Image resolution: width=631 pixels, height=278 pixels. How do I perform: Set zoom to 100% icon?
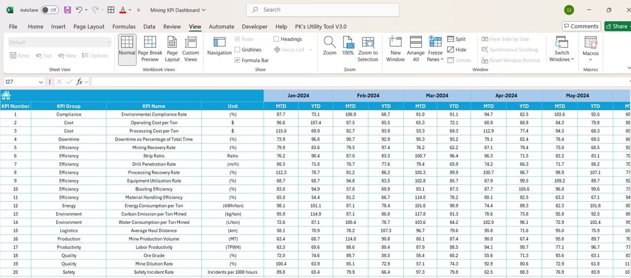point(348,43)
